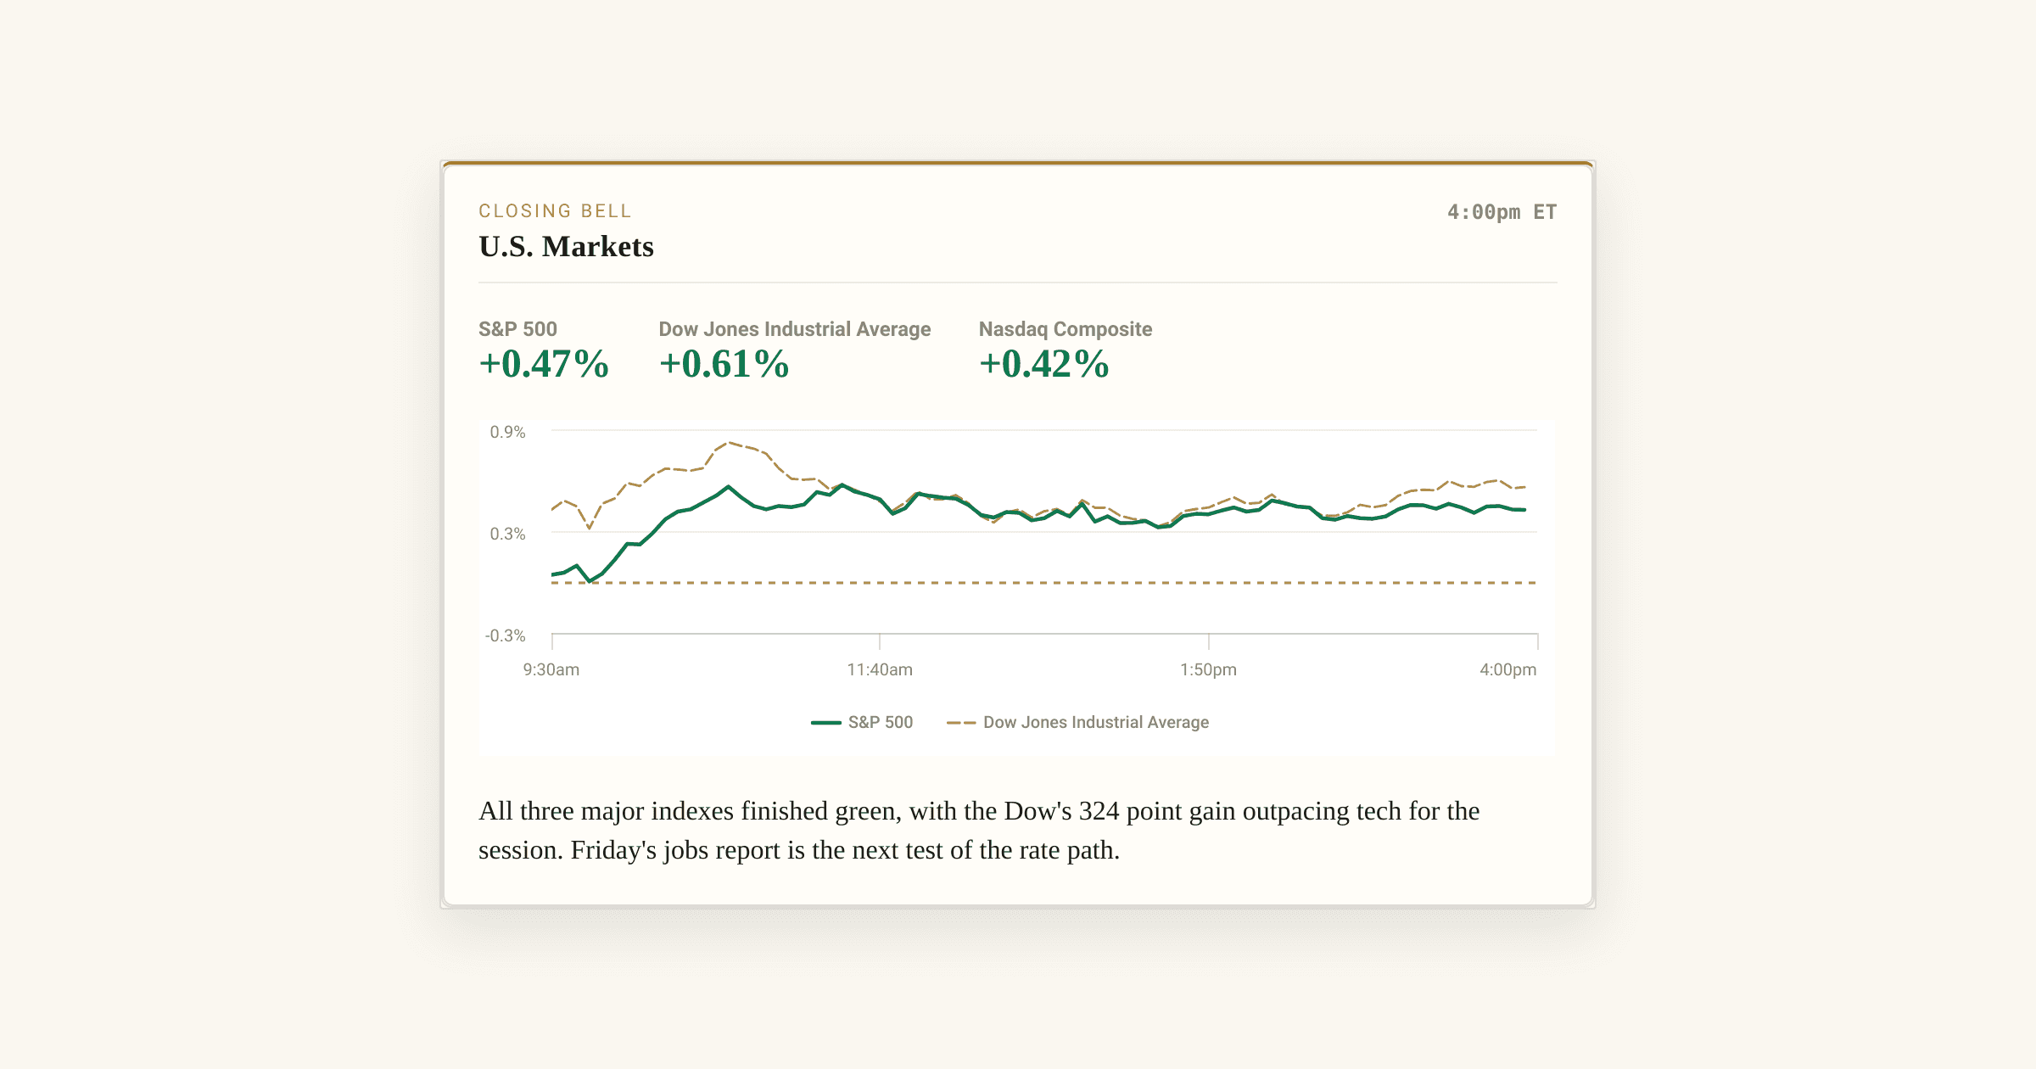Click the 4:00pm ET timestamp

[x=1502, y=212]
